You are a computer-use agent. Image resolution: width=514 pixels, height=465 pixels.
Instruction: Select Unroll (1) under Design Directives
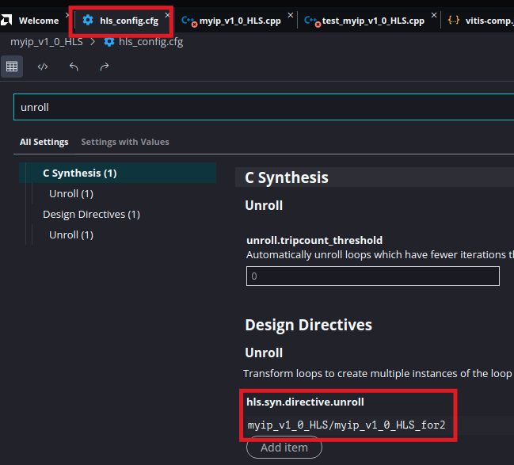point(71,234)
